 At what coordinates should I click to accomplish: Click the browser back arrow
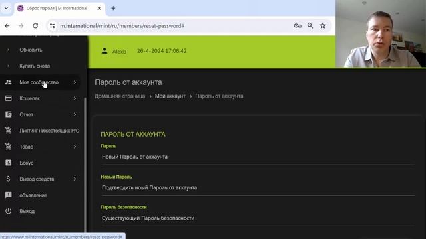[x=7, y=26]
